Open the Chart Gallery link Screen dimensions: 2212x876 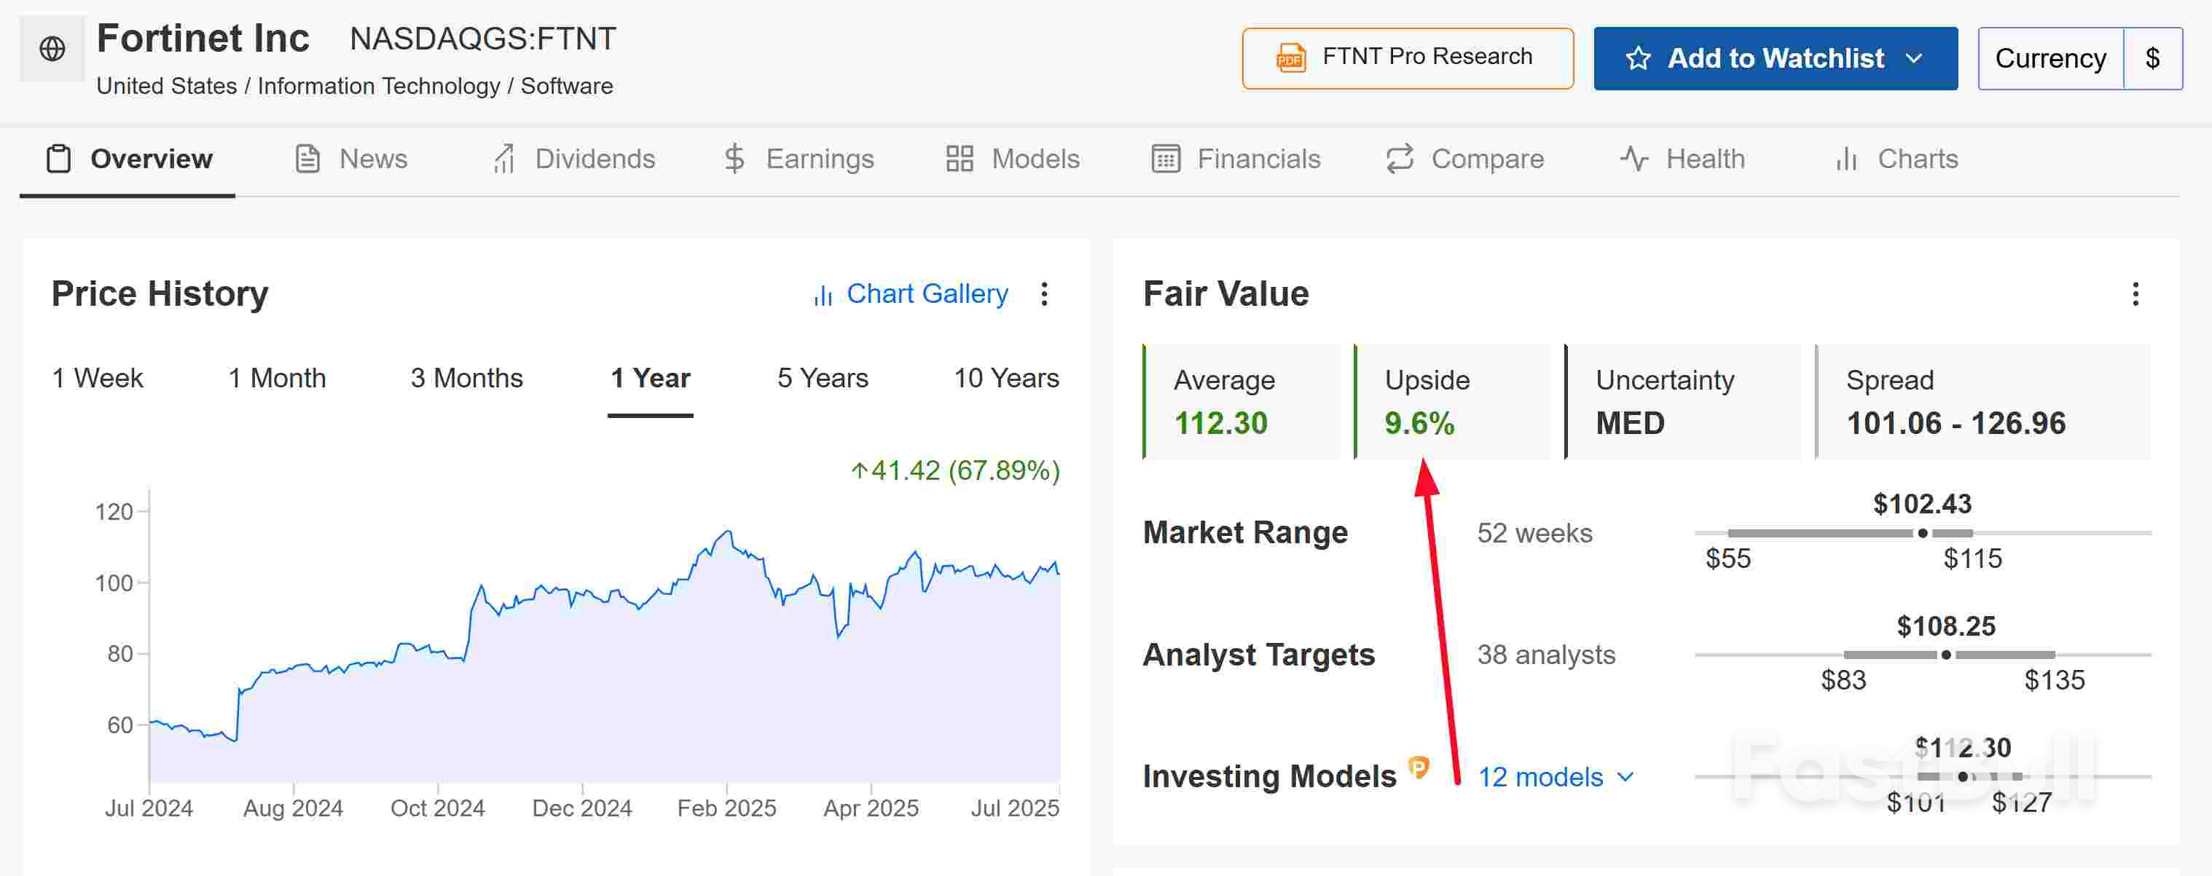click(x=927, y=293)
